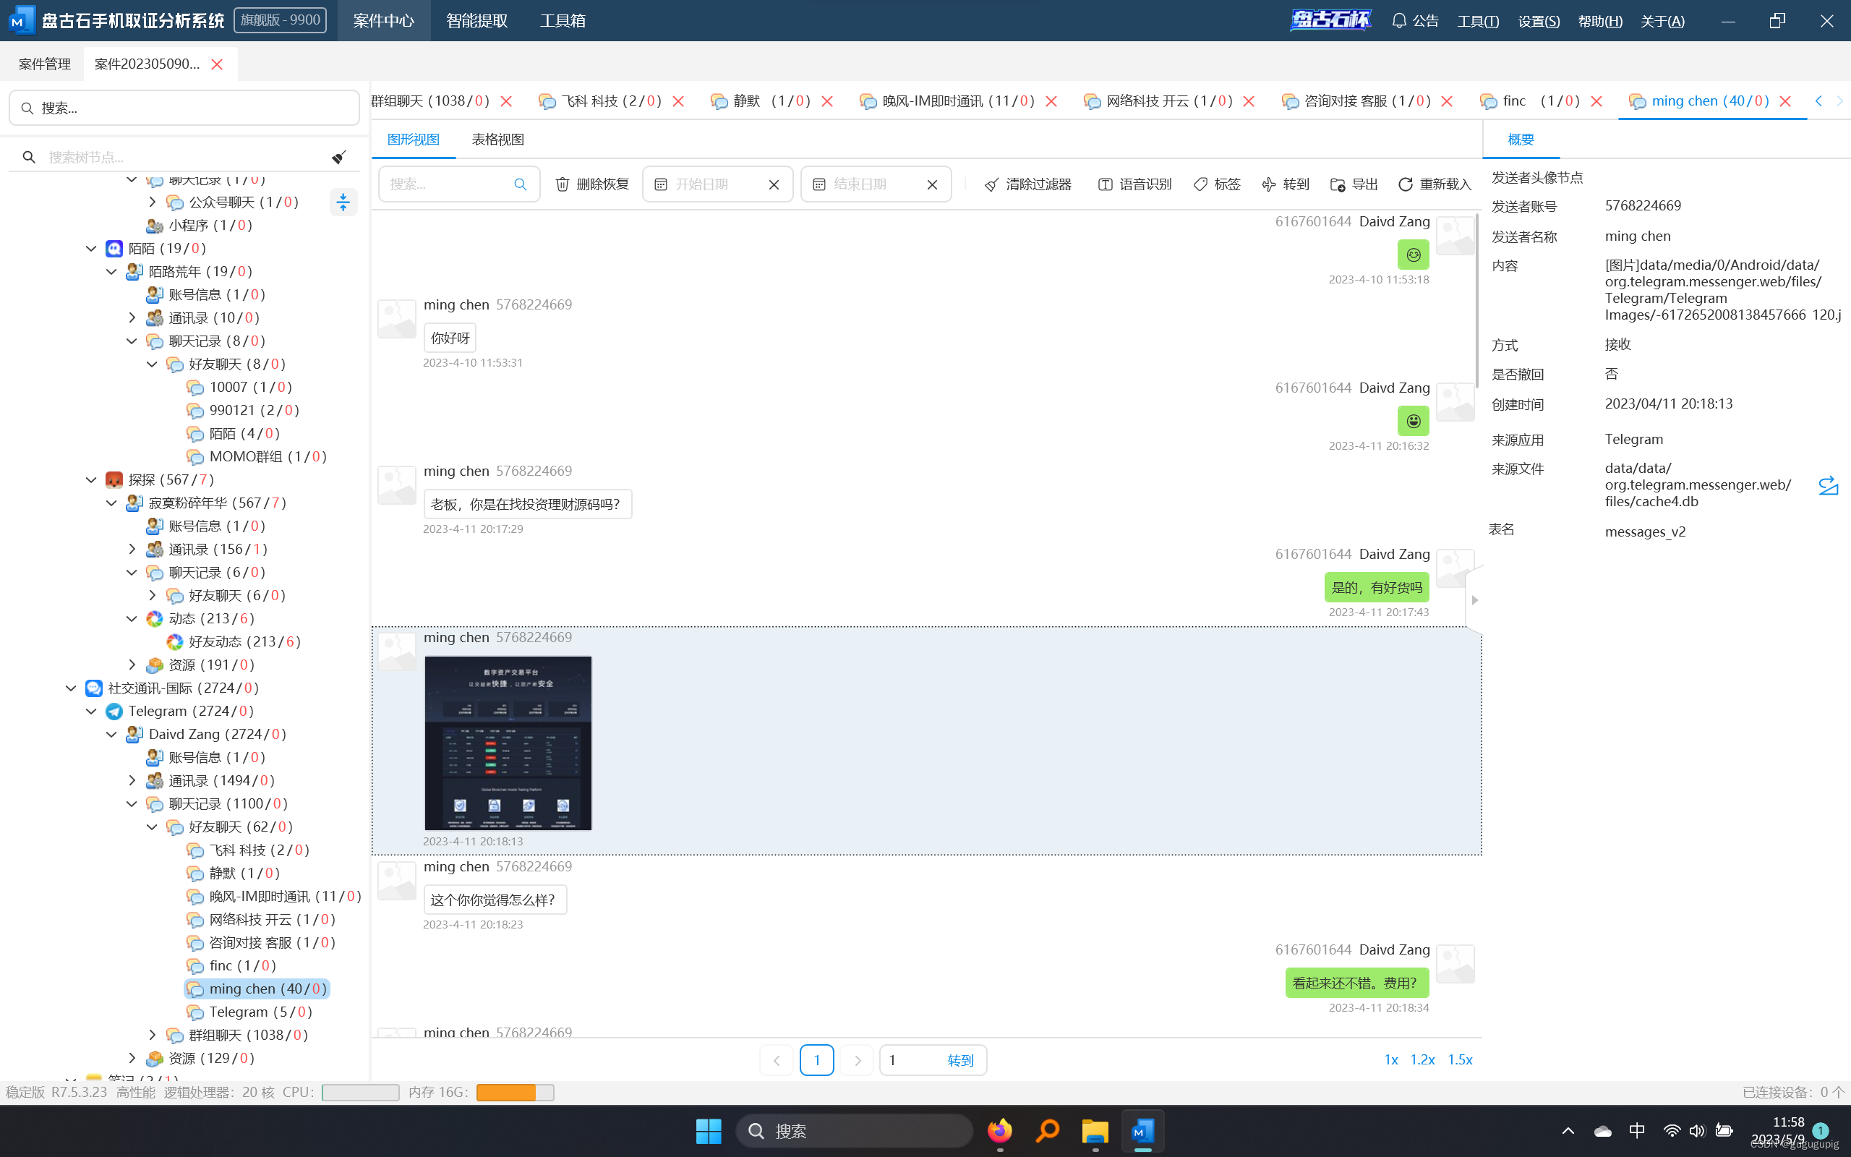Open the announcement bell icon
1851x1157 pixels.
1399,21
